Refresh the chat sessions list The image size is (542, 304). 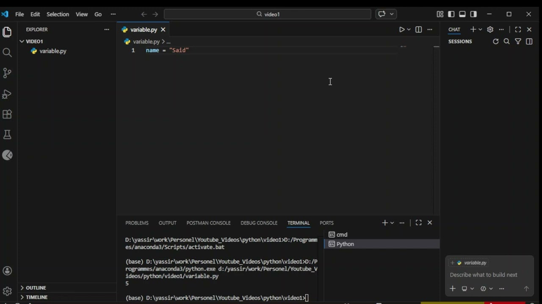[x=496, y=41]
